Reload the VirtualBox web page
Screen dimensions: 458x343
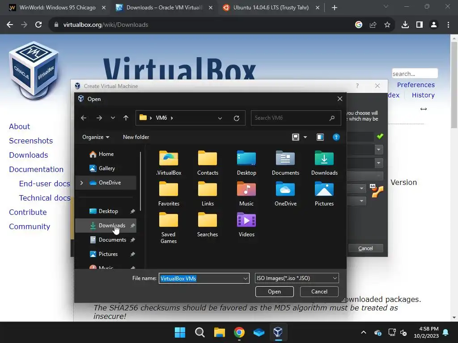[x=38, y=25]
